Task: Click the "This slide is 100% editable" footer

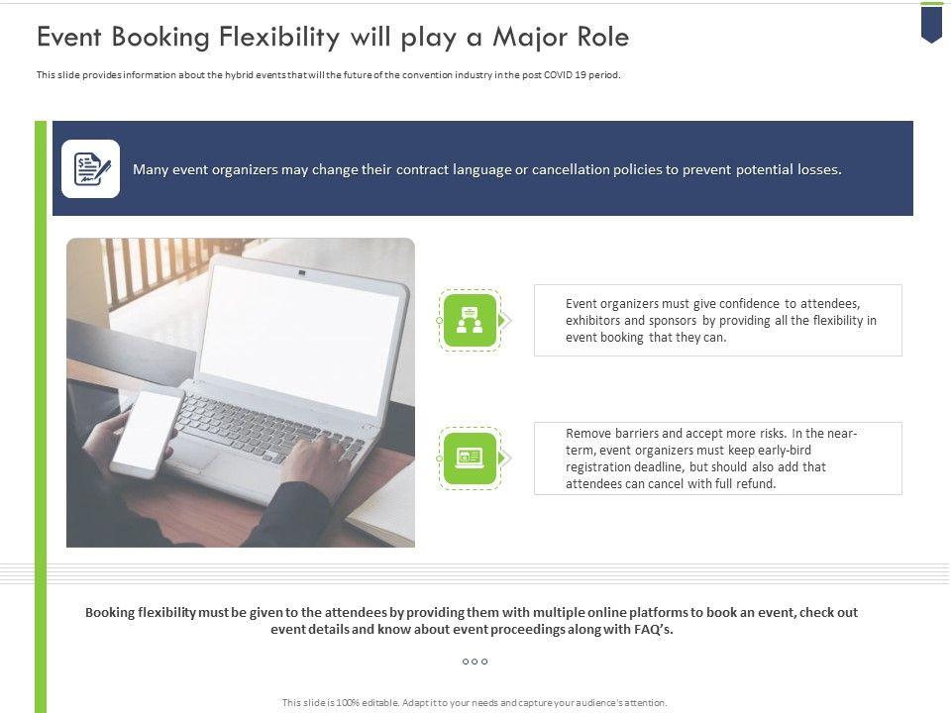Action: tap(475, 702)
